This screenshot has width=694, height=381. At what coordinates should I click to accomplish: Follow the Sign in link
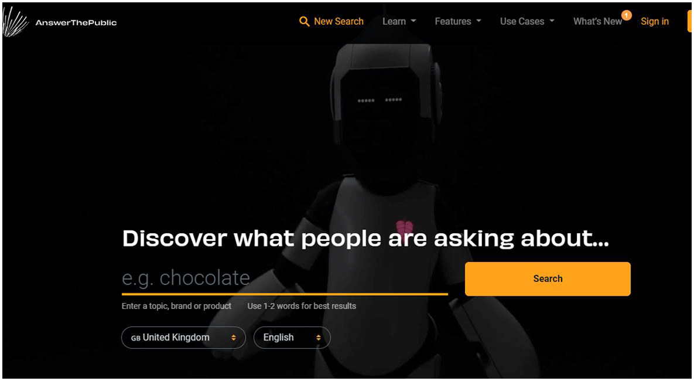[x=655, y=21]
